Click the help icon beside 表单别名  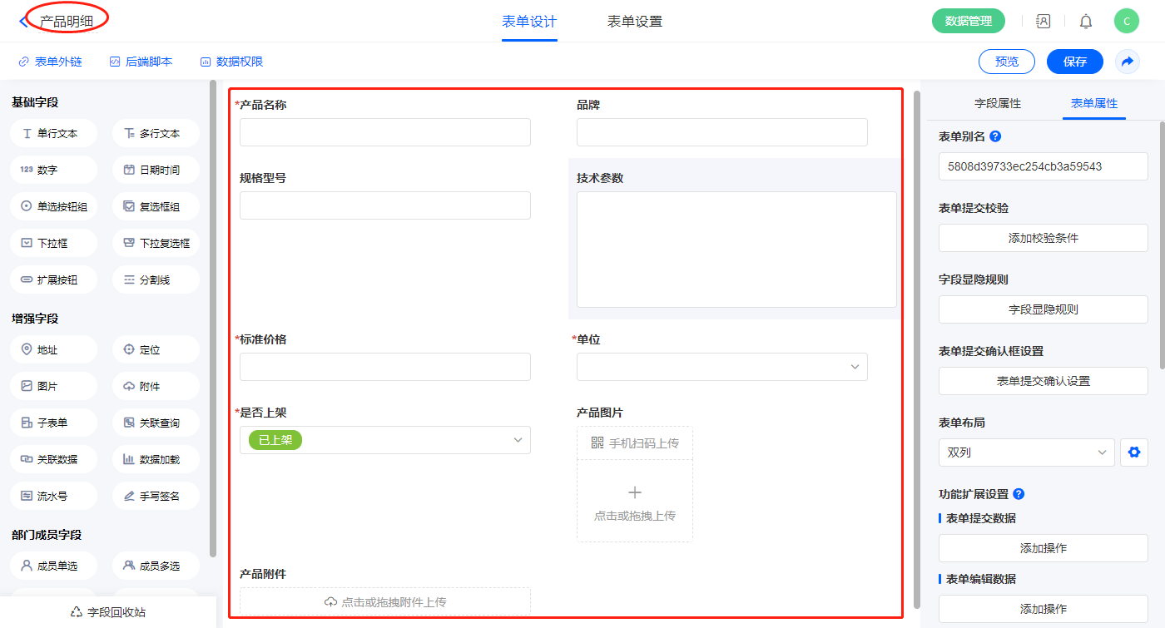click(995, 136)
